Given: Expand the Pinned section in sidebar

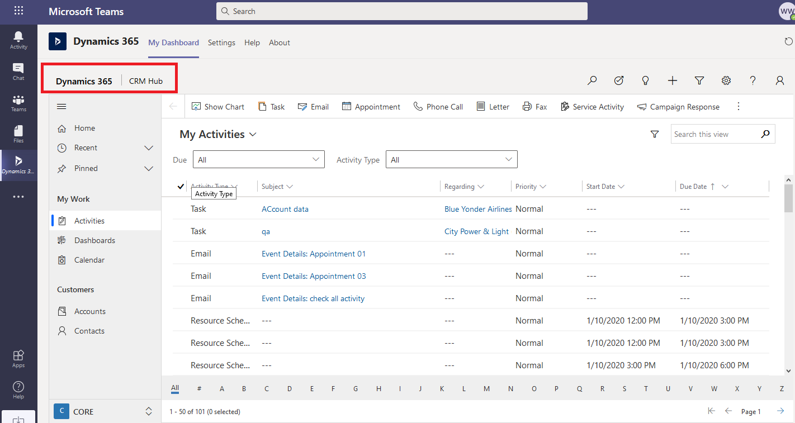Looking at the screenshot, I should [x=149, y=168].
